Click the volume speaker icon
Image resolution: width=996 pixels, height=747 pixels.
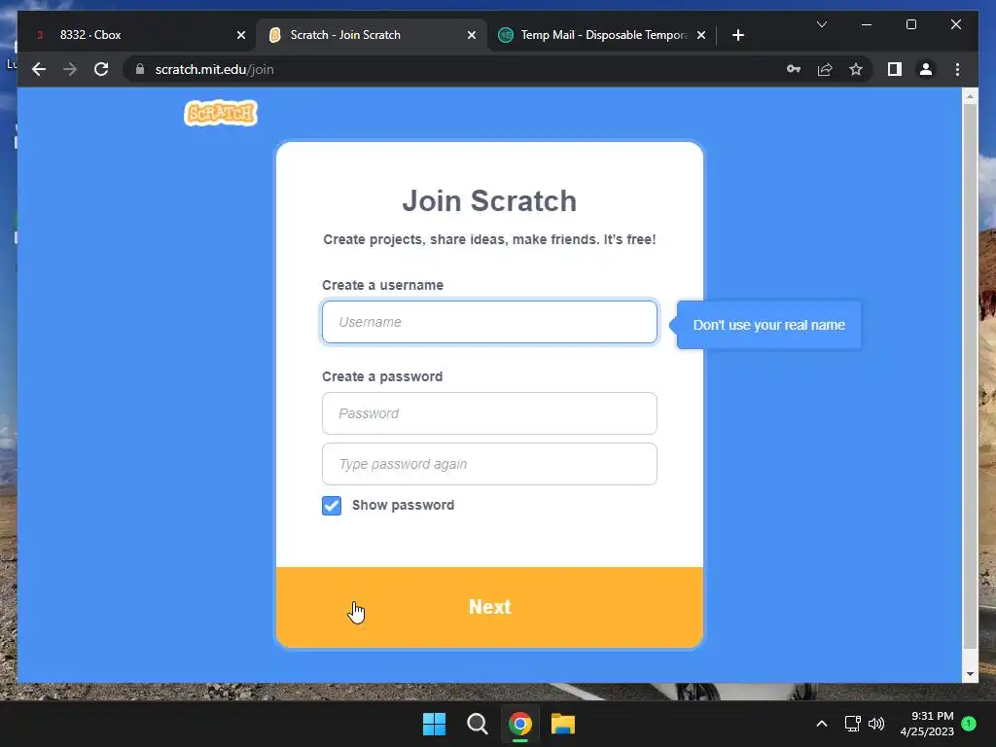click(876, 724)
